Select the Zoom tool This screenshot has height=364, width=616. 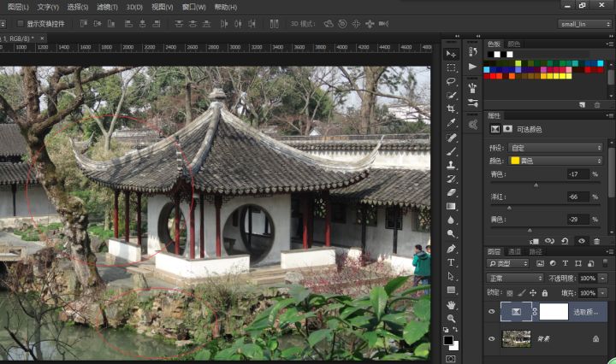coord(451,318)
